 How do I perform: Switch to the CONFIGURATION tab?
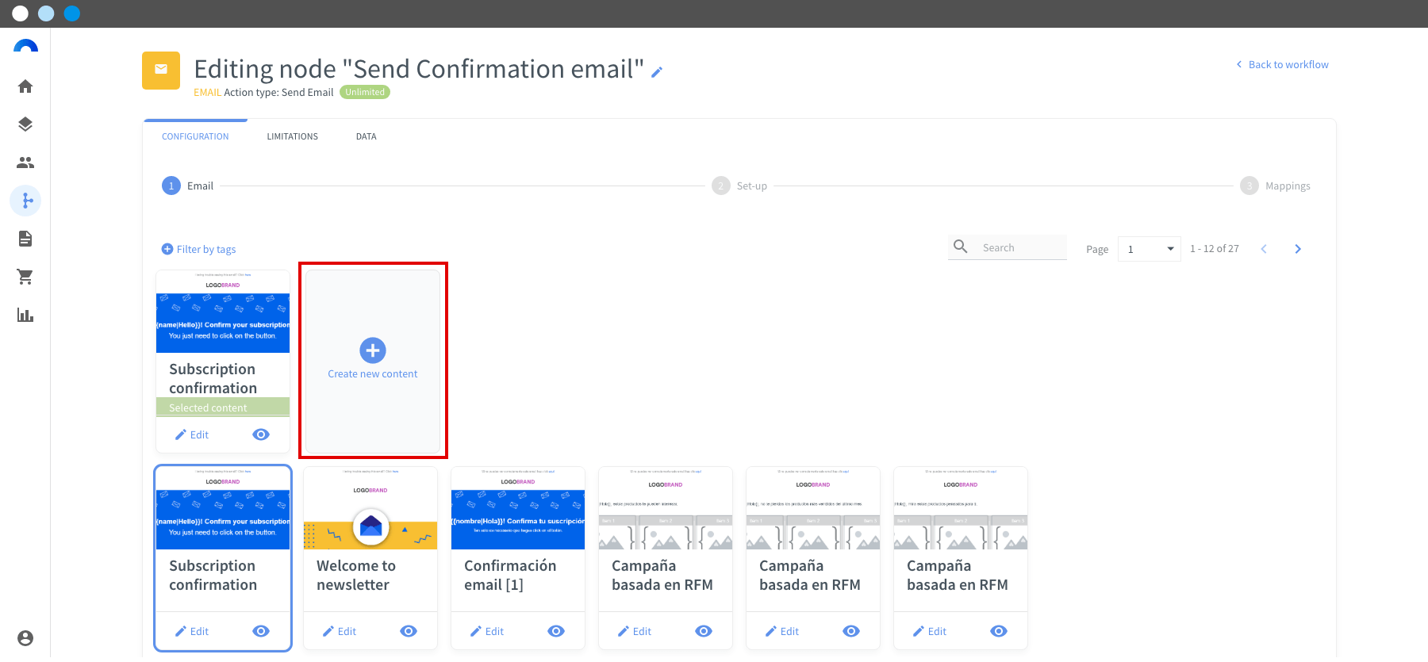tap(195, 136)
